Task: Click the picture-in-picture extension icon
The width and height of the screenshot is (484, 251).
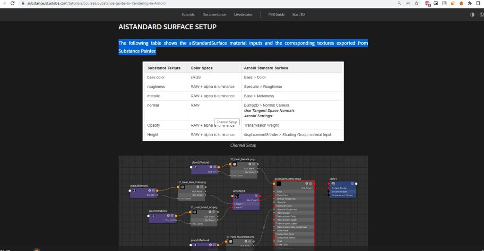Action: pyautogui.click(x=436, y=3)
